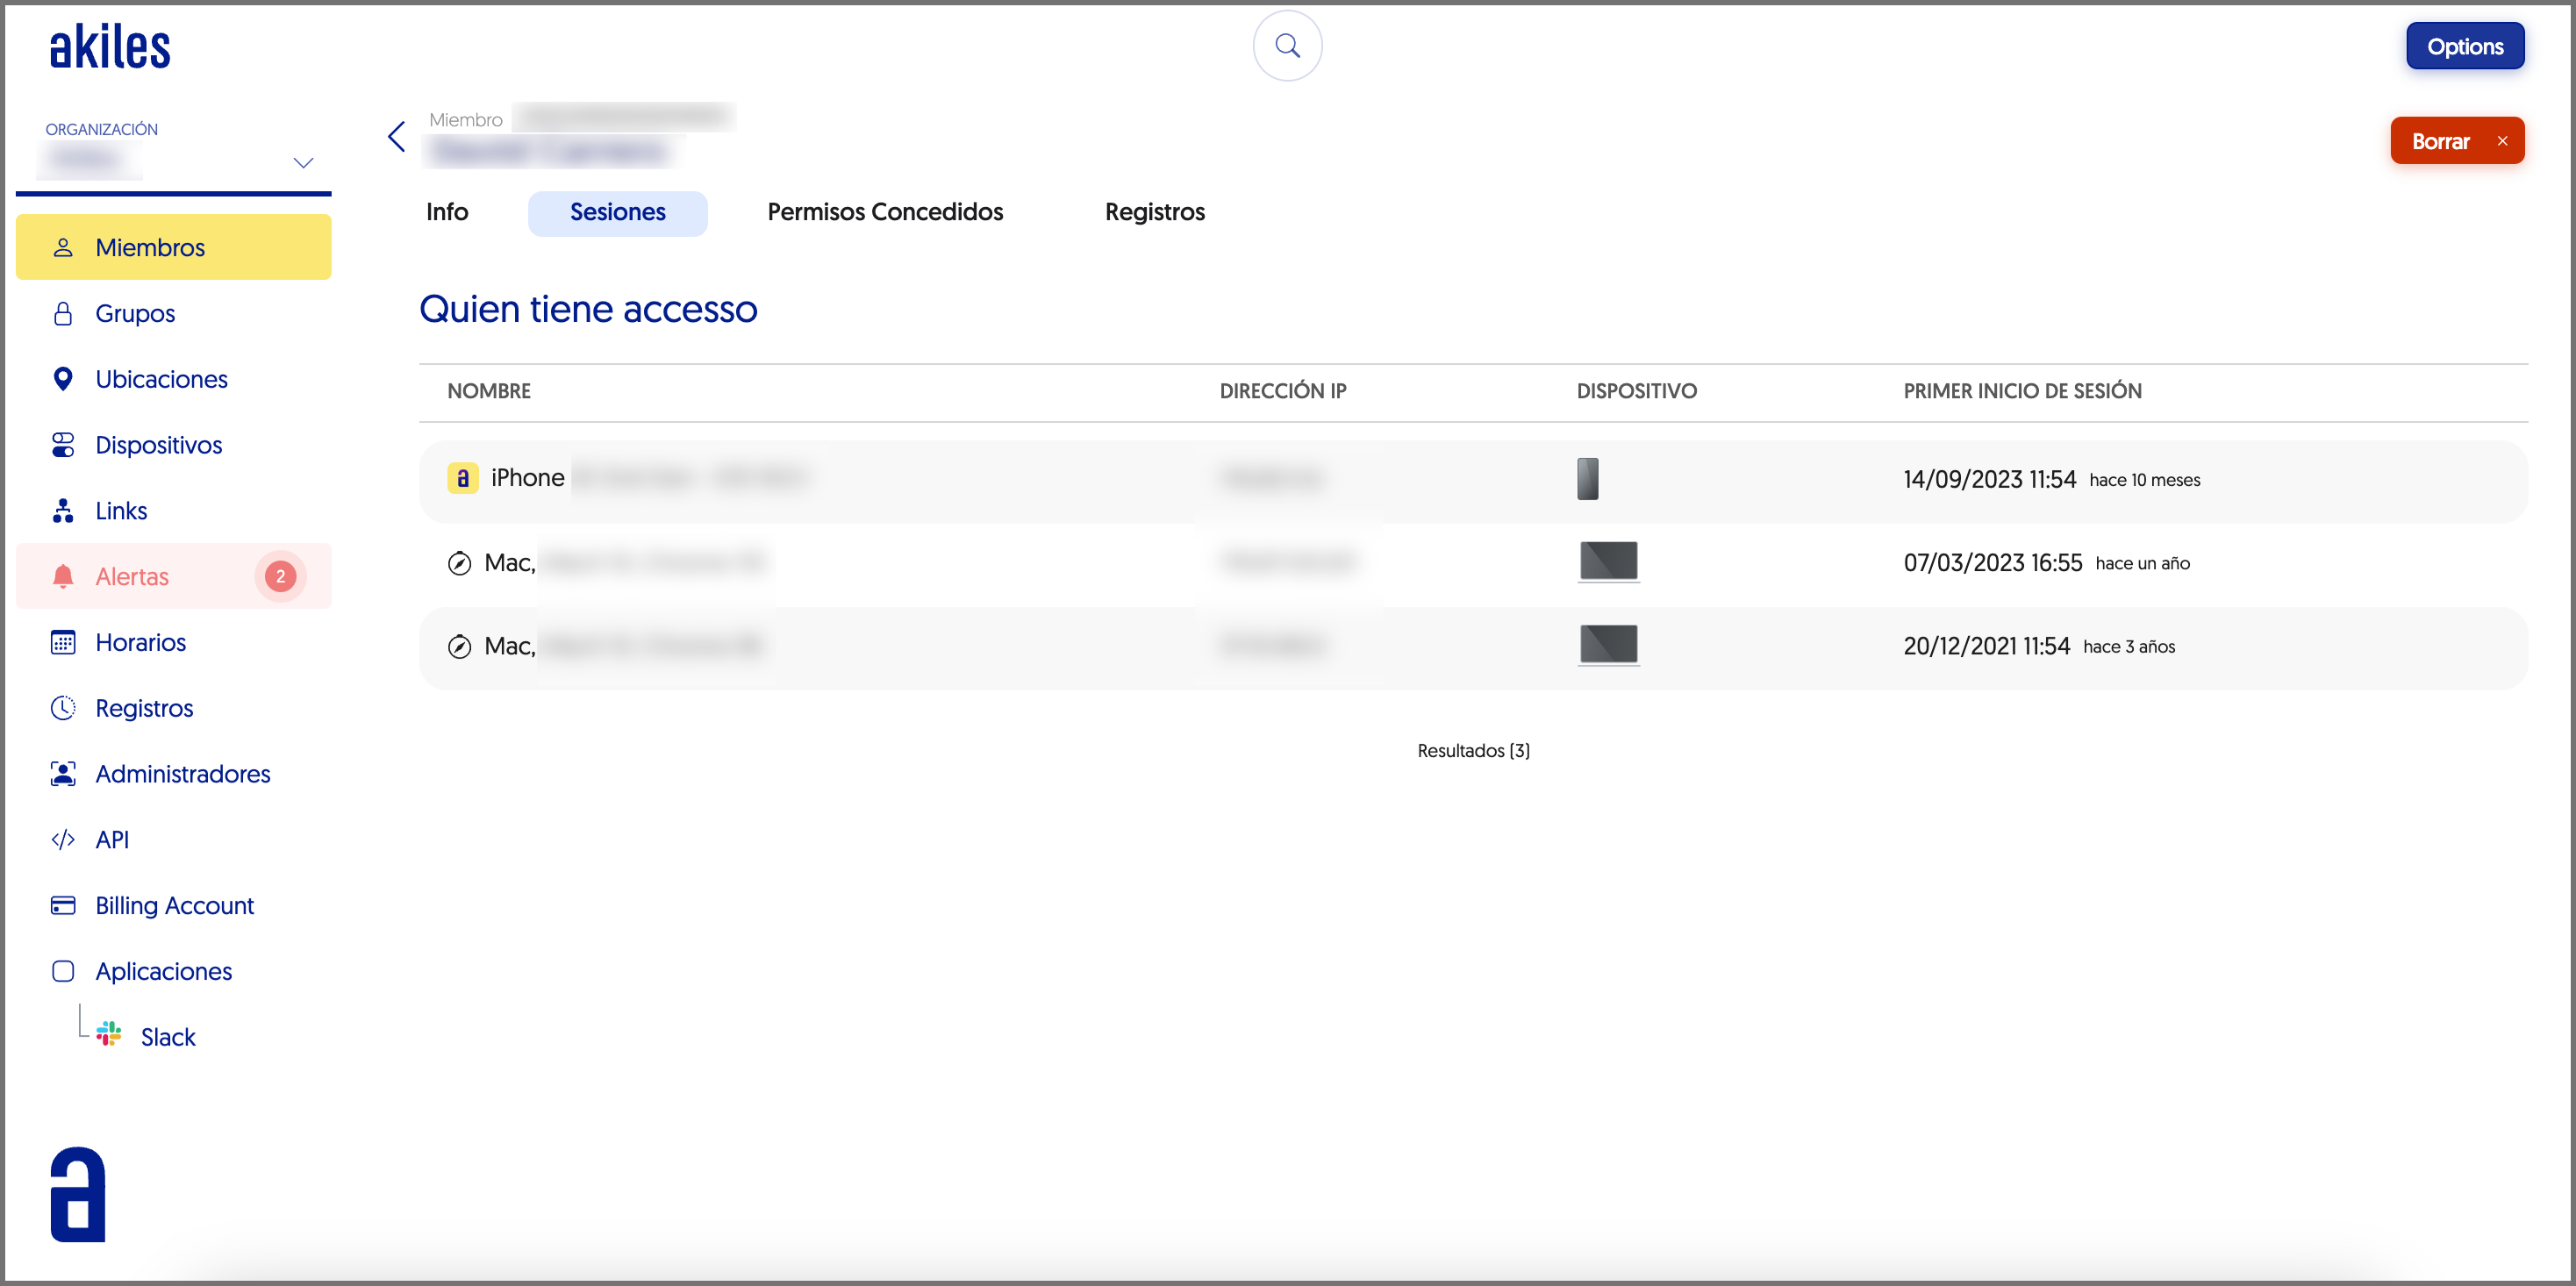This screenshot has height=1286, width=2576.
Task: Switch to Permisos Concedidos tab
Action: click(884, 212)
